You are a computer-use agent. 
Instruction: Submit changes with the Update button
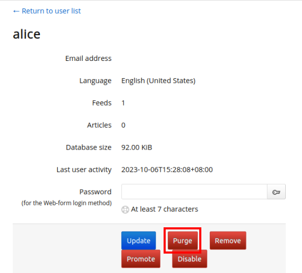[138, 240]
